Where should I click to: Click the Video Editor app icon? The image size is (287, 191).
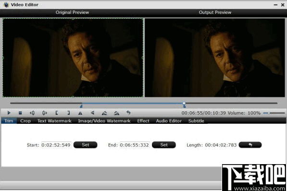pos(6,5)
